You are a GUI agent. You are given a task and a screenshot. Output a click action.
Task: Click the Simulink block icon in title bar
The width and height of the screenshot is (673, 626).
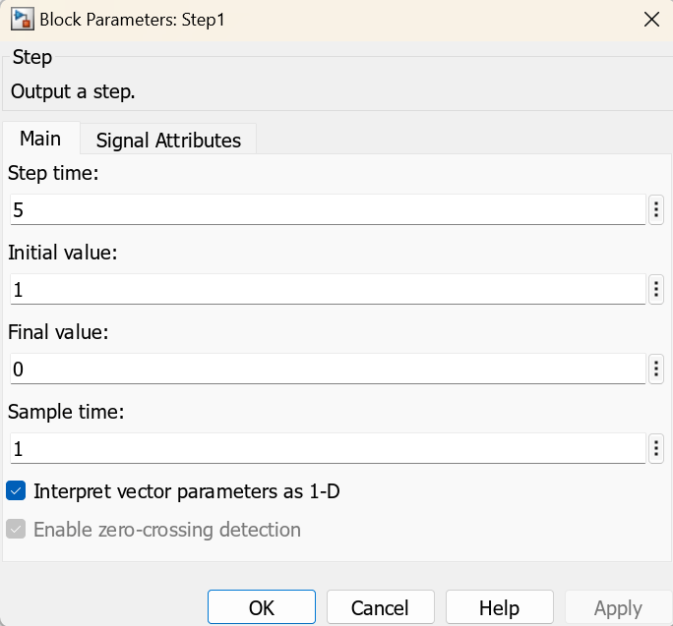click(20, 19)
